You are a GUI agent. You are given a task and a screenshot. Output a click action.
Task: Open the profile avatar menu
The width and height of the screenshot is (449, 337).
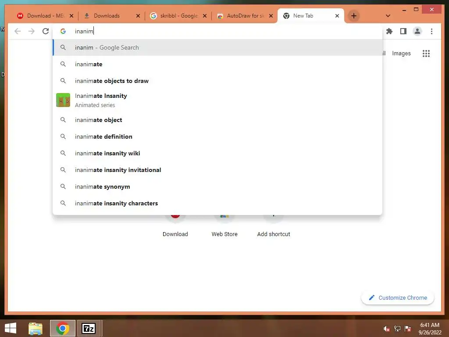click(417, 31)
